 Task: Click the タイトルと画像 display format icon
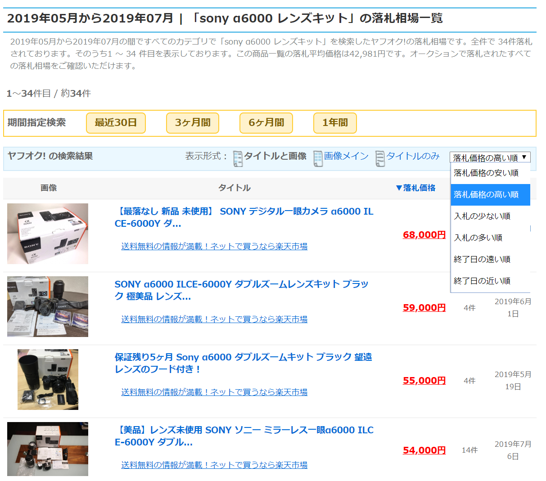238,158
